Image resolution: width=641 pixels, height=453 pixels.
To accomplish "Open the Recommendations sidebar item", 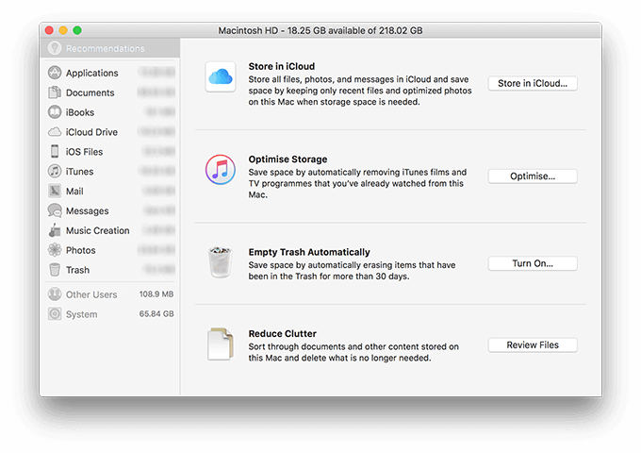I will click(x=105, y=48).
